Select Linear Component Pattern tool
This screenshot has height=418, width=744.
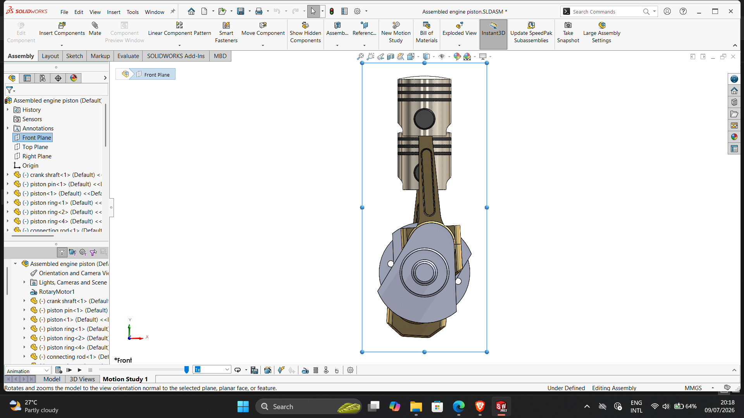pos(179,29)
